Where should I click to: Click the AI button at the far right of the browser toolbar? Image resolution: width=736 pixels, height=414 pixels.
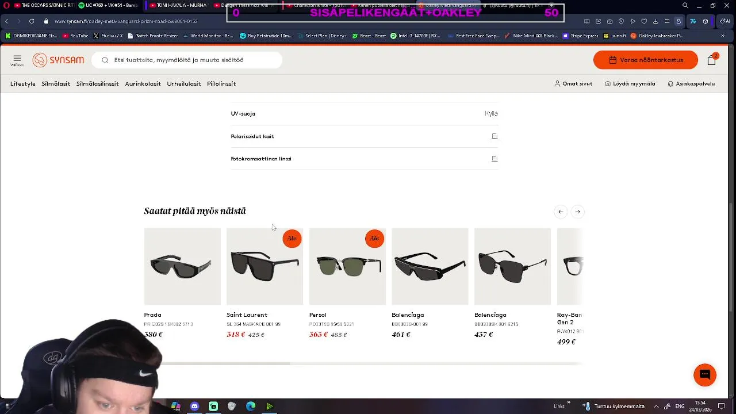[725, 21]
